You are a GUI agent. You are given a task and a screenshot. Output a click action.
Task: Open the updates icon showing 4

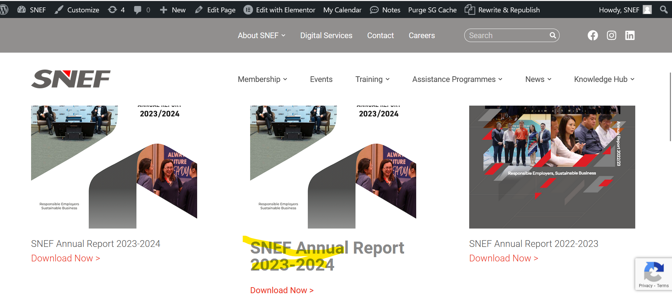112,10
